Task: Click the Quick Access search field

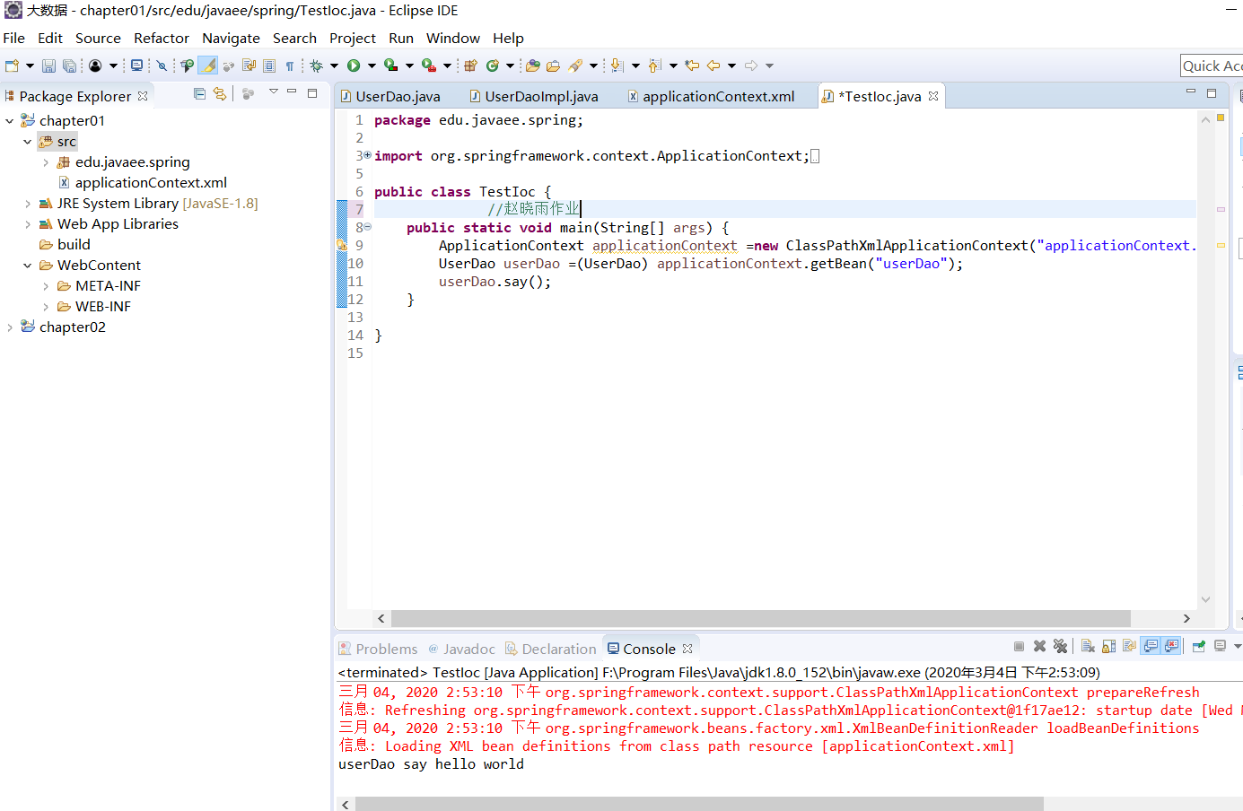Action: coord(1212,65)
